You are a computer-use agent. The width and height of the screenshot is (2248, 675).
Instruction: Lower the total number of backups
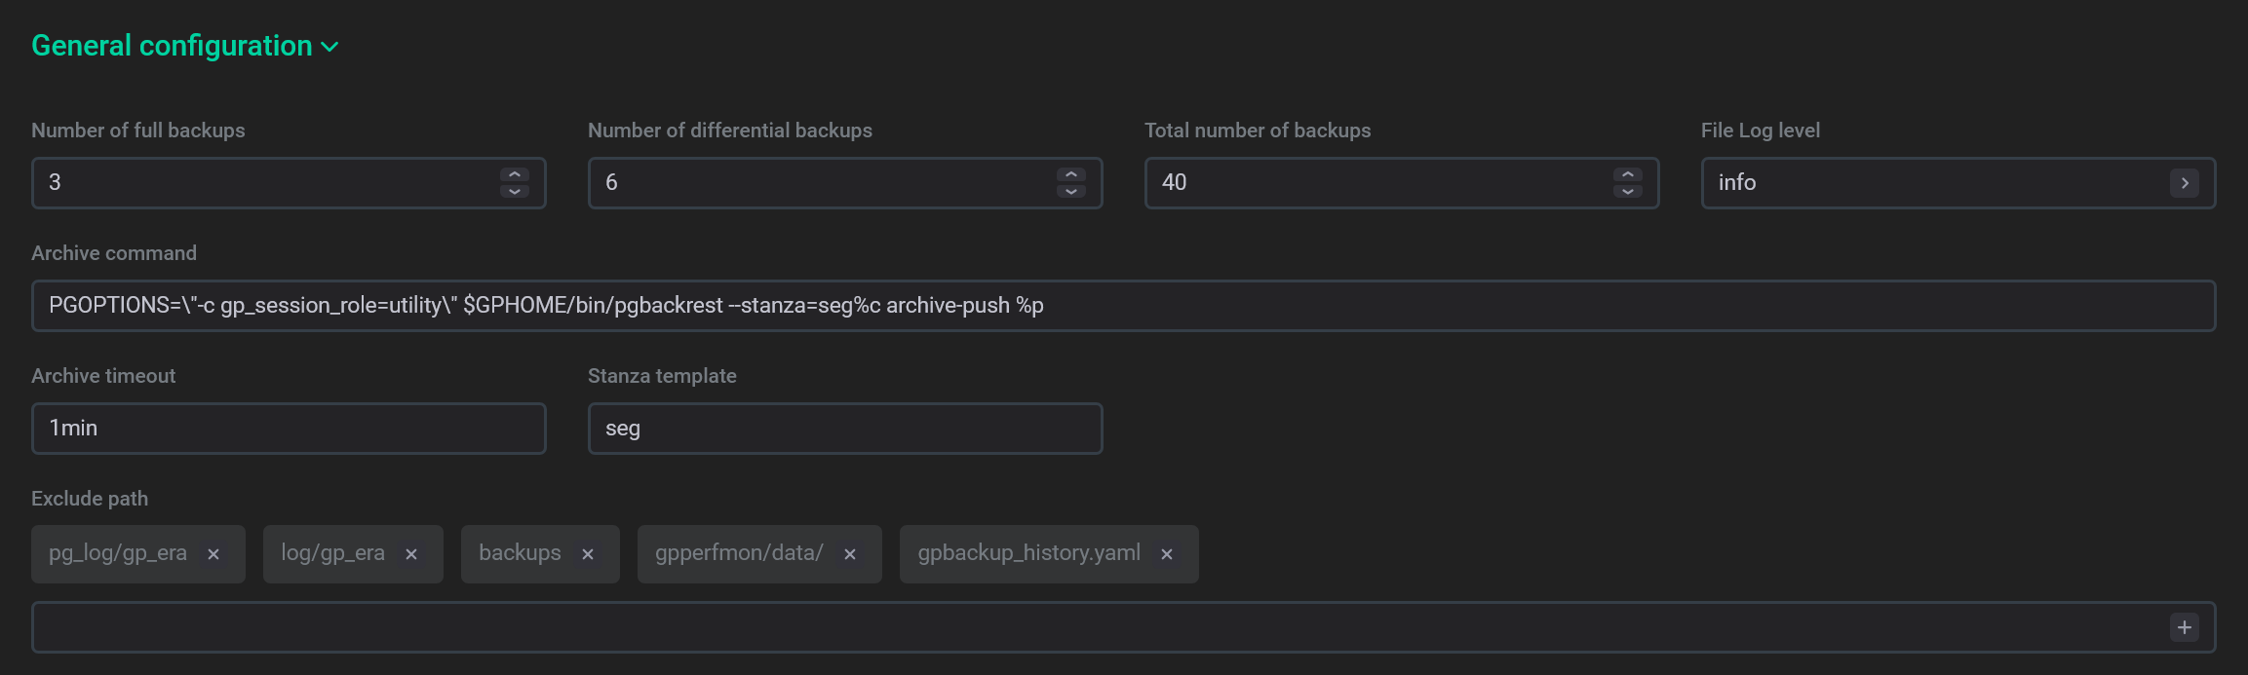coord(1628,192)
